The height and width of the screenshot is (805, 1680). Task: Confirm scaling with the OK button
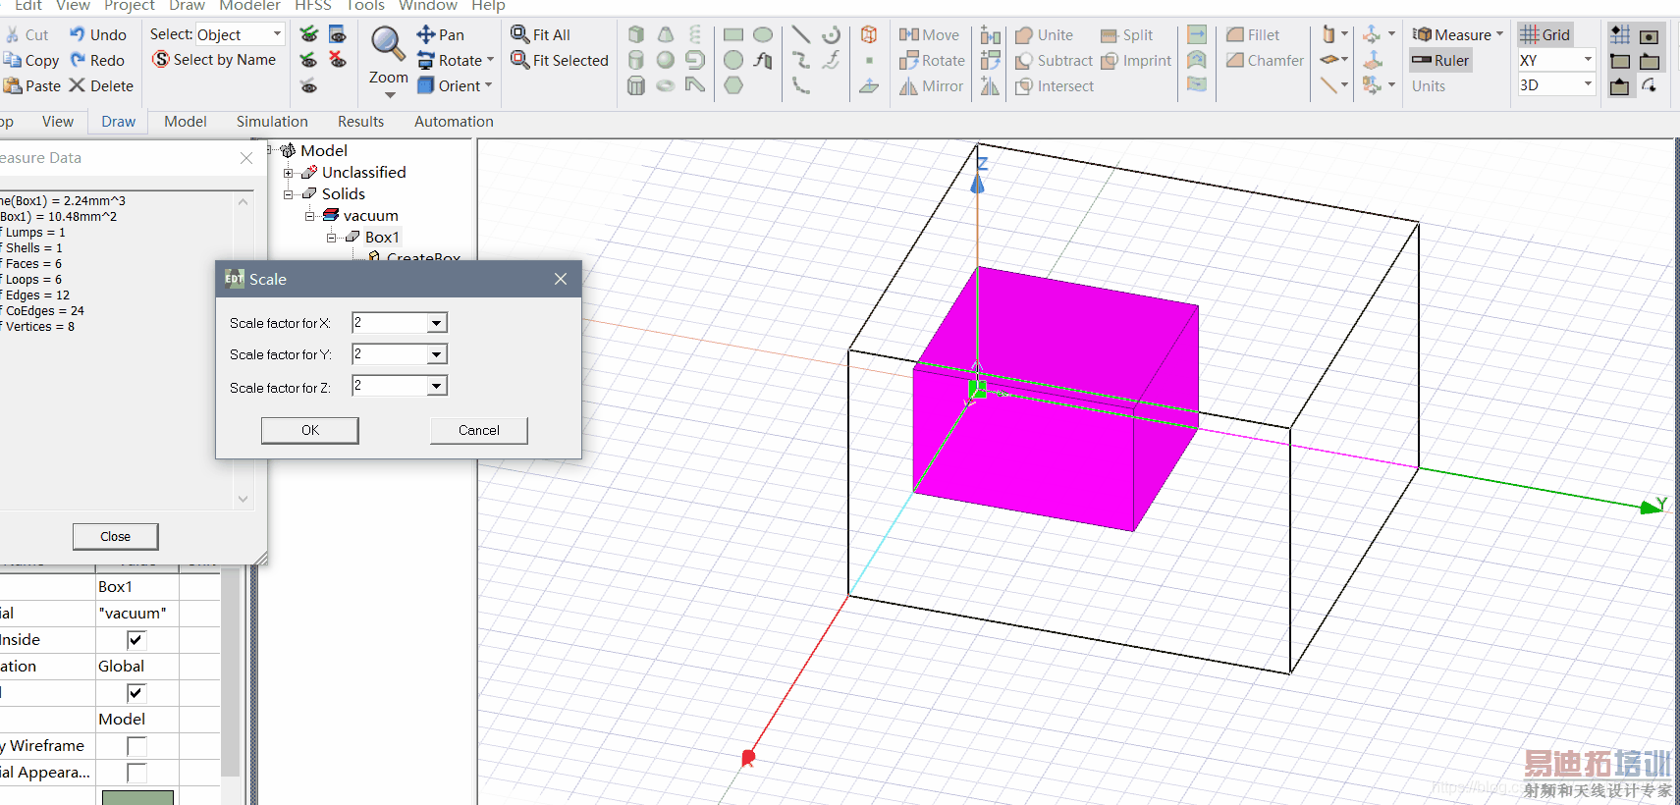[x=309, y=430]
